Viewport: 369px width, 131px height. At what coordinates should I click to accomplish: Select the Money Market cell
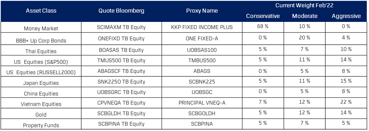pos(41,29)
